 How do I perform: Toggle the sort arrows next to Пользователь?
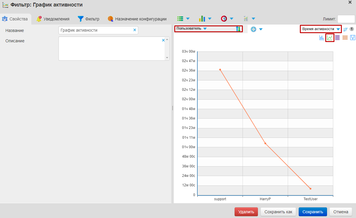tap(238, 29)
